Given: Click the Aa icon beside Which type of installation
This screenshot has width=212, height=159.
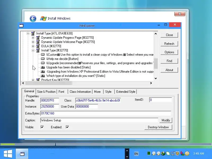Looking at the screenshot, I should 43,76.
